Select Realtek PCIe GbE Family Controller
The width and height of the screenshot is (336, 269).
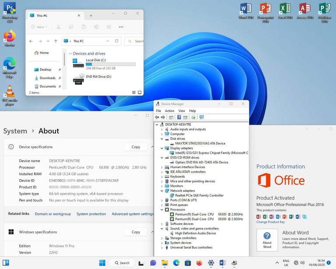click(199, 195)
